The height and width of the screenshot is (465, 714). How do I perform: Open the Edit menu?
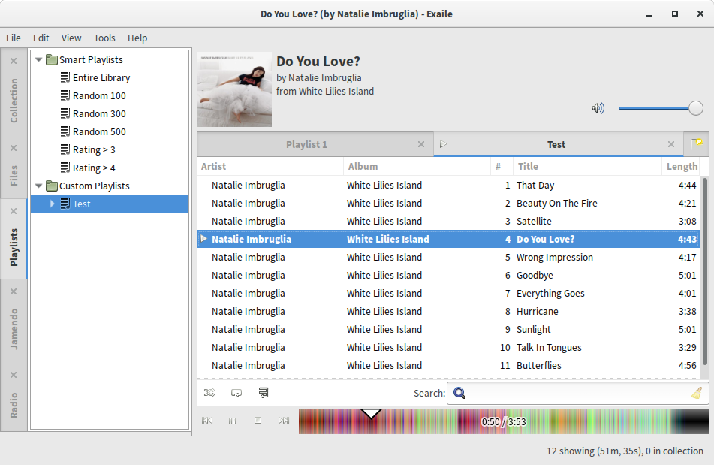click(41, 38)
